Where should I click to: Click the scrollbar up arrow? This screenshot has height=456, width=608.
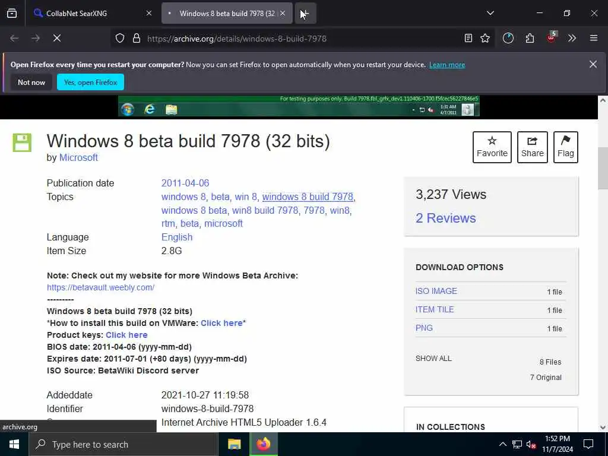(602, 100)
